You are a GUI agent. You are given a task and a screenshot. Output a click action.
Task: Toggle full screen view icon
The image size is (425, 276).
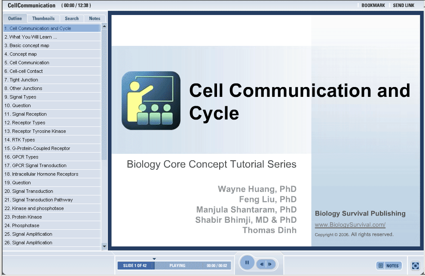coord(415,266)
